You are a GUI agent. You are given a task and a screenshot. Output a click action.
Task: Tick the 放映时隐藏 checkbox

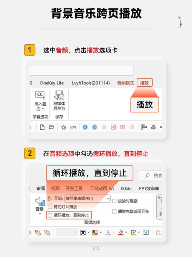114,201
